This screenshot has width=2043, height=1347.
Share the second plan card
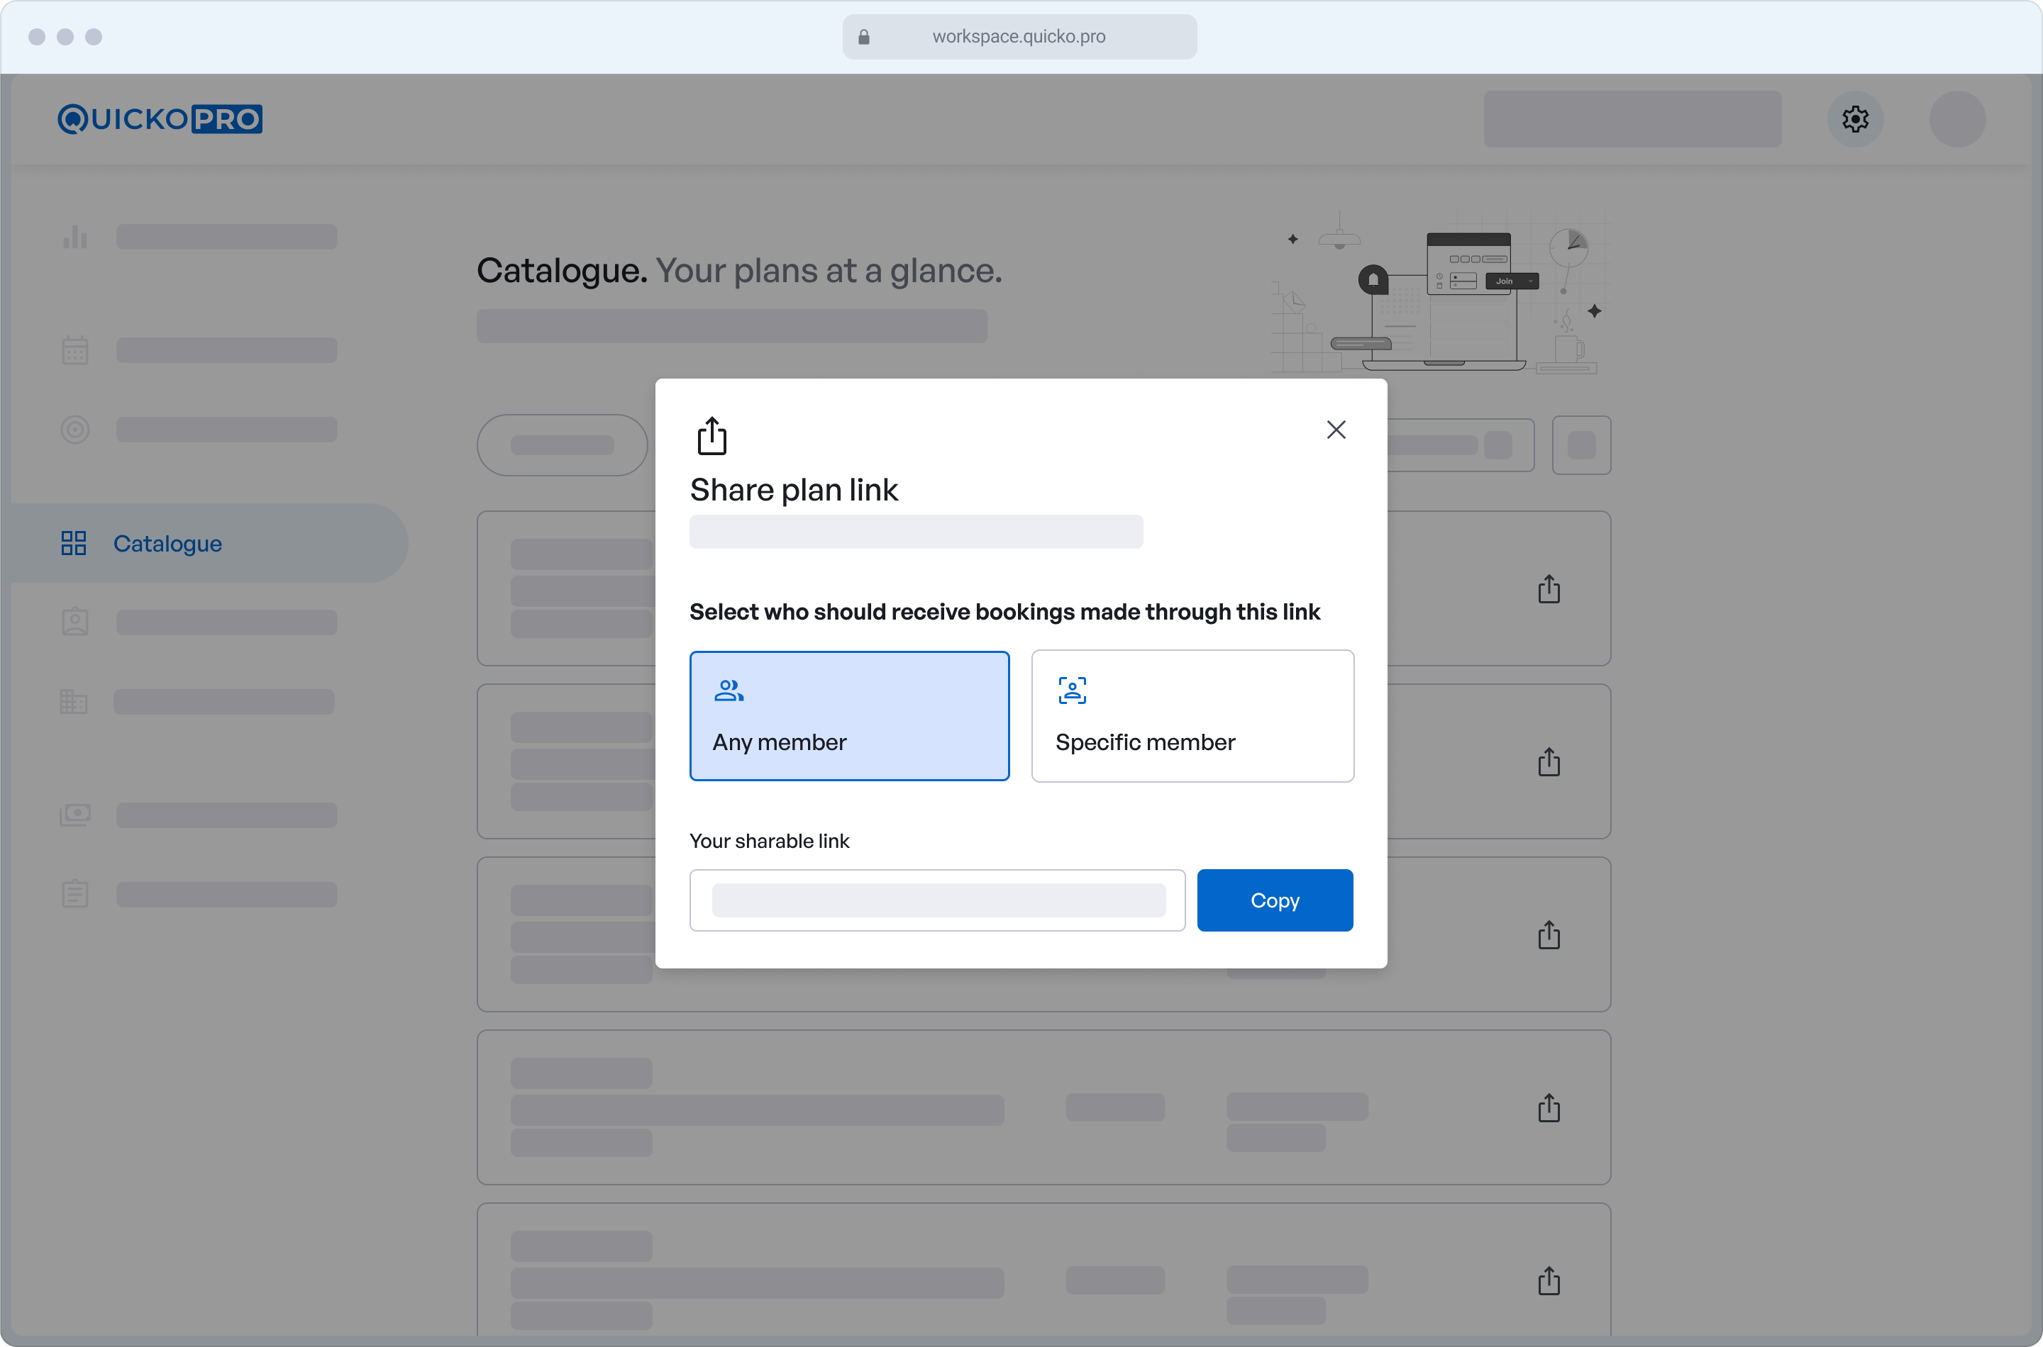1549,761
